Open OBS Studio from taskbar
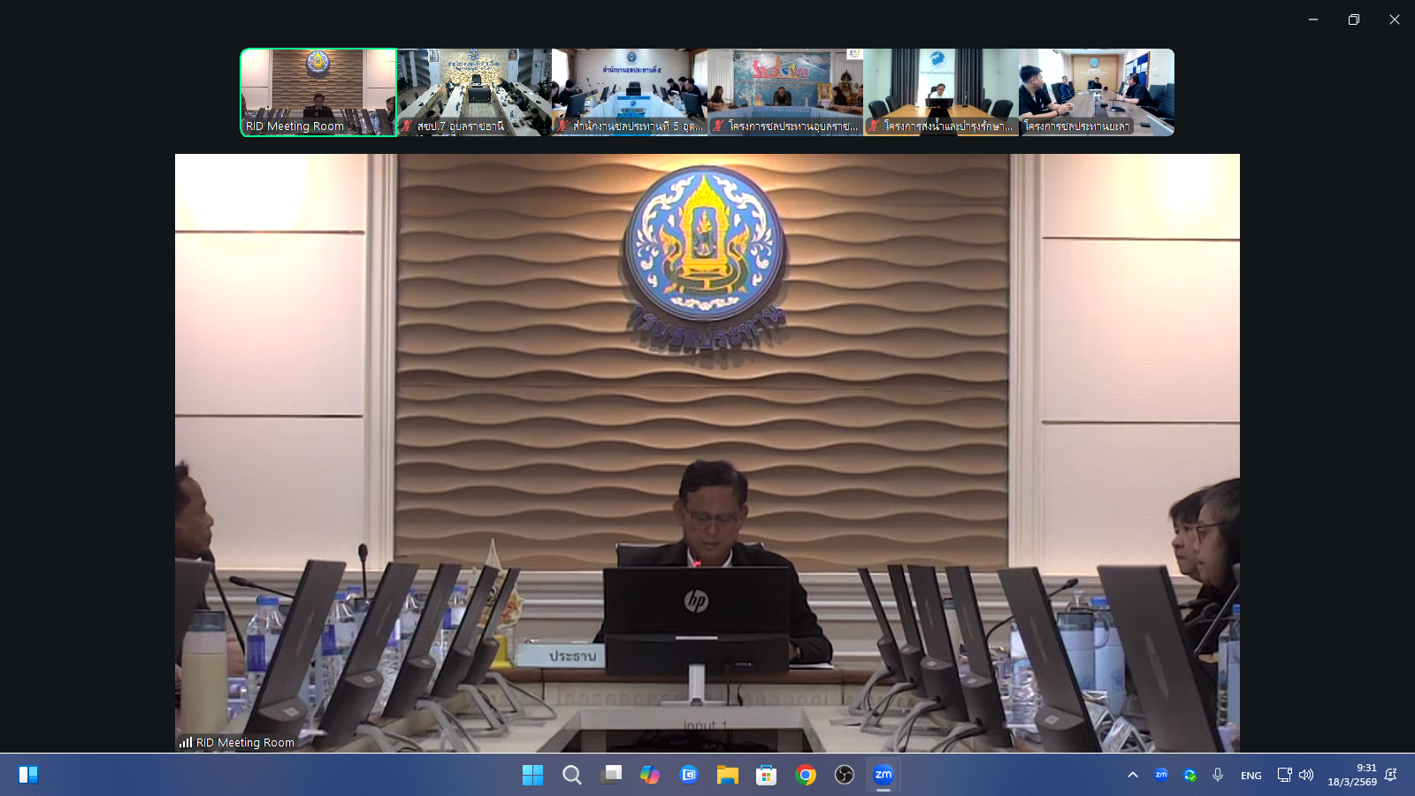 (x=845, y=776)
